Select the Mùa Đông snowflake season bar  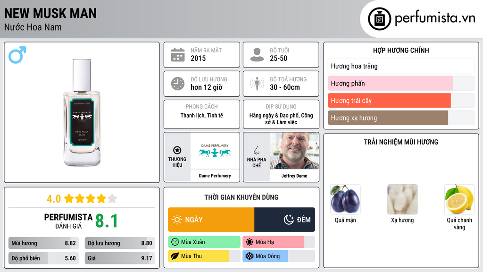point(278,256)
